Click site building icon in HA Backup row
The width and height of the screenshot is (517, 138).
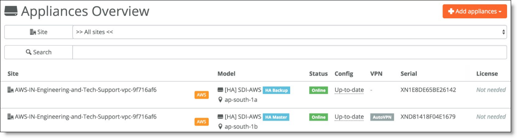pyautogui.click(x=10, y=90)
